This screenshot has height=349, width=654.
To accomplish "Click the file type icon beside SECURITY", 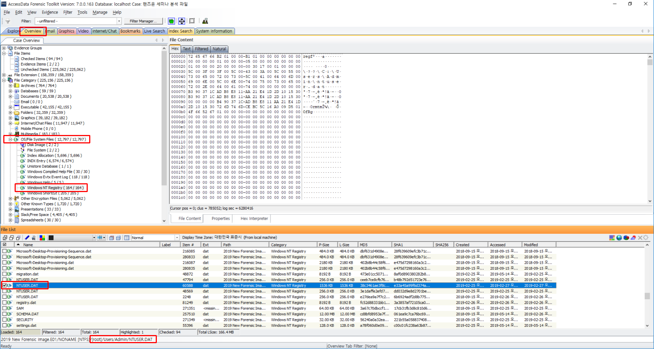I will click(10, 320).
